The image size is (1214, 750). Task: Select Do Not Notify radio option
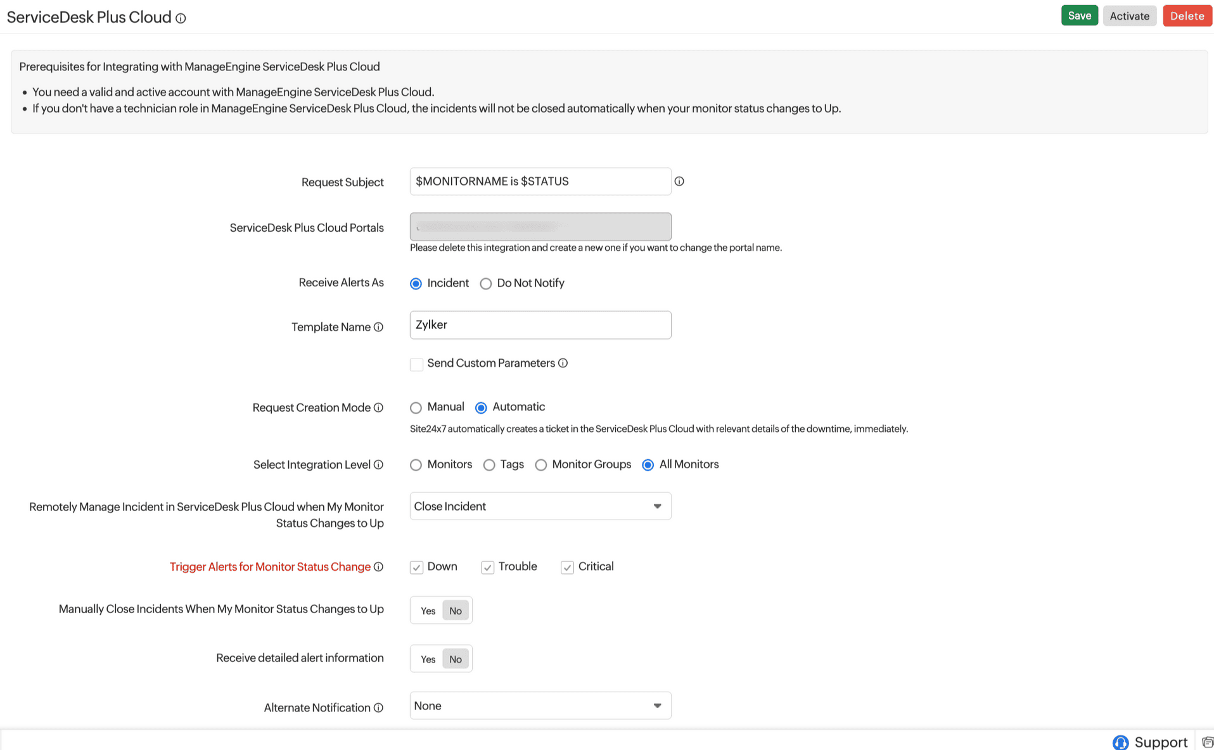click(486, 284)
